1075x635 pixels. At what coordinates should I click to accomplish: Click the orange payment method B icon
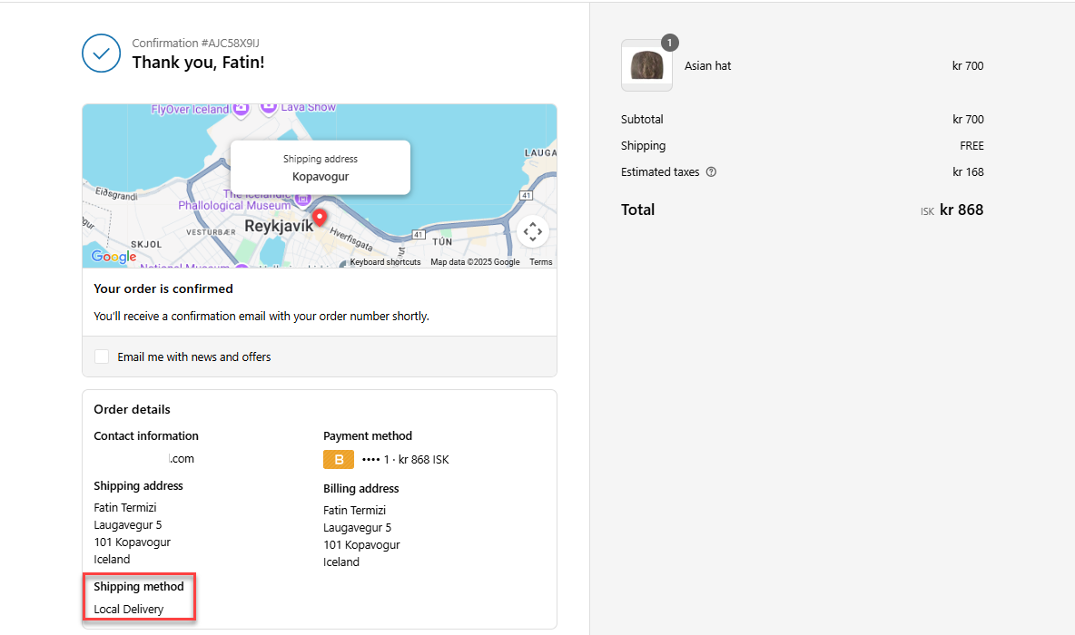point(339,460)
